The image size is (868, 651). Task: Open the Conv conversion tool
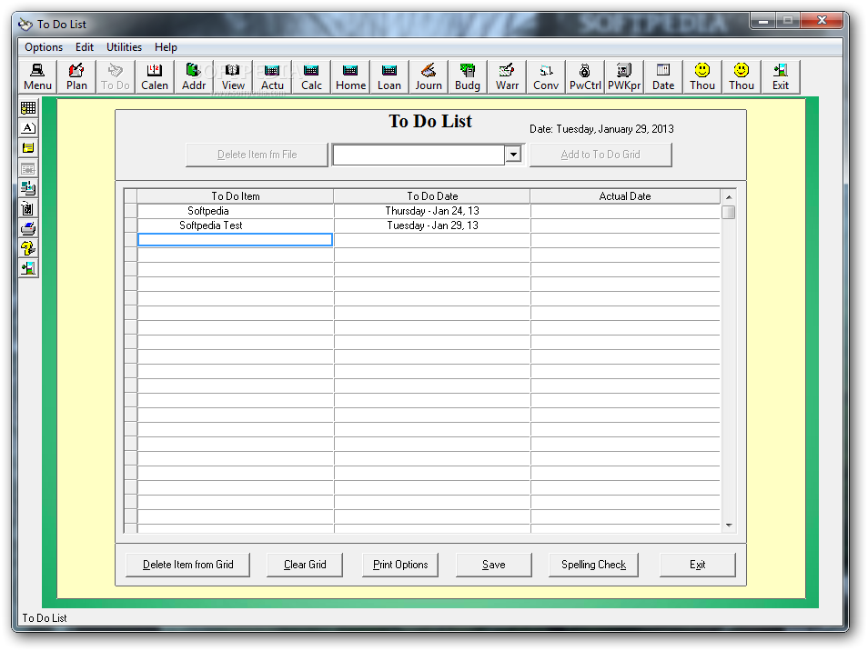[x=546, y=77]
